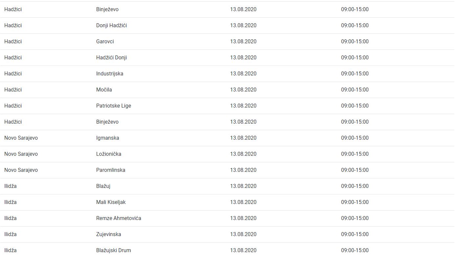Click Ilidža in the Mali Kiseljak row

[x=11, y=202]
